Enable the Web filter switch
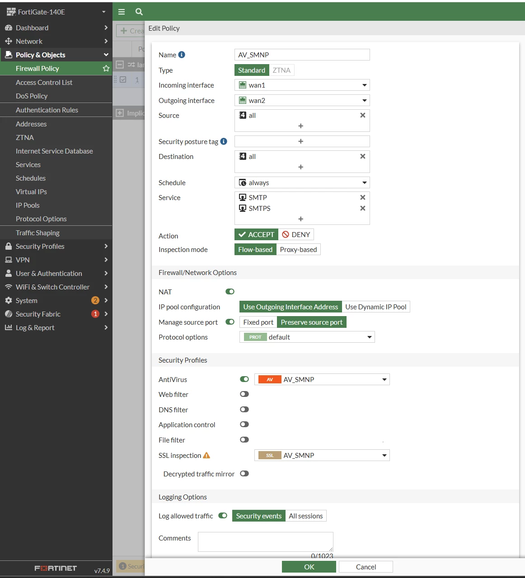Screen dimensions: 525x578 click(244, 394)
